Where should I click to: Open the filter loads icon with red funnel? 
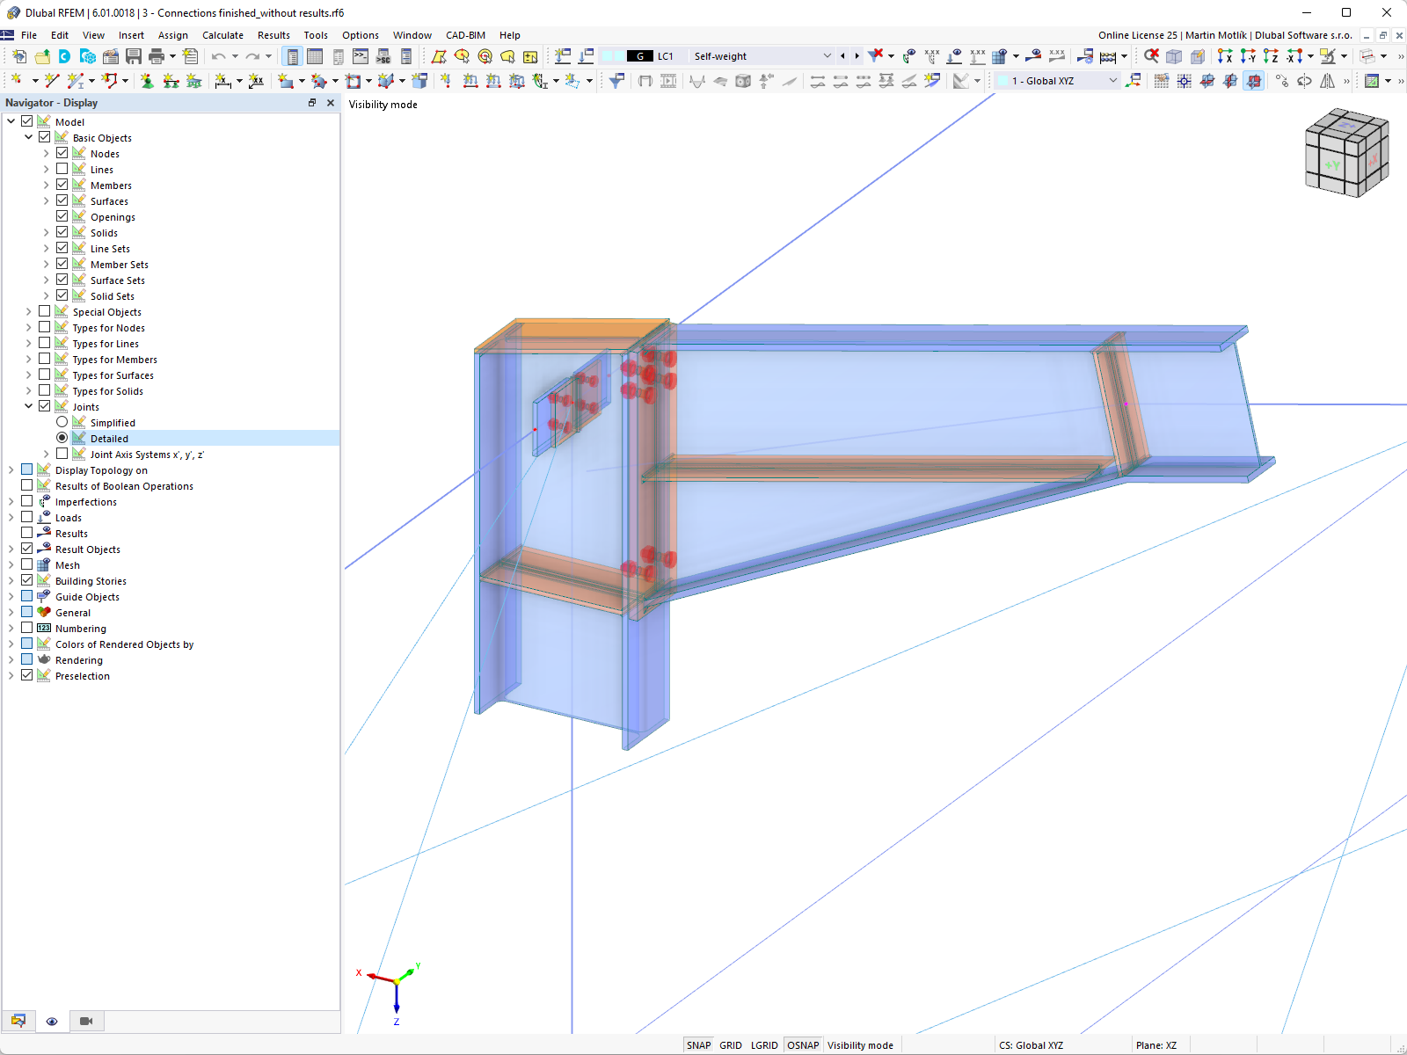pyautogui.click(x=874, y=55)
